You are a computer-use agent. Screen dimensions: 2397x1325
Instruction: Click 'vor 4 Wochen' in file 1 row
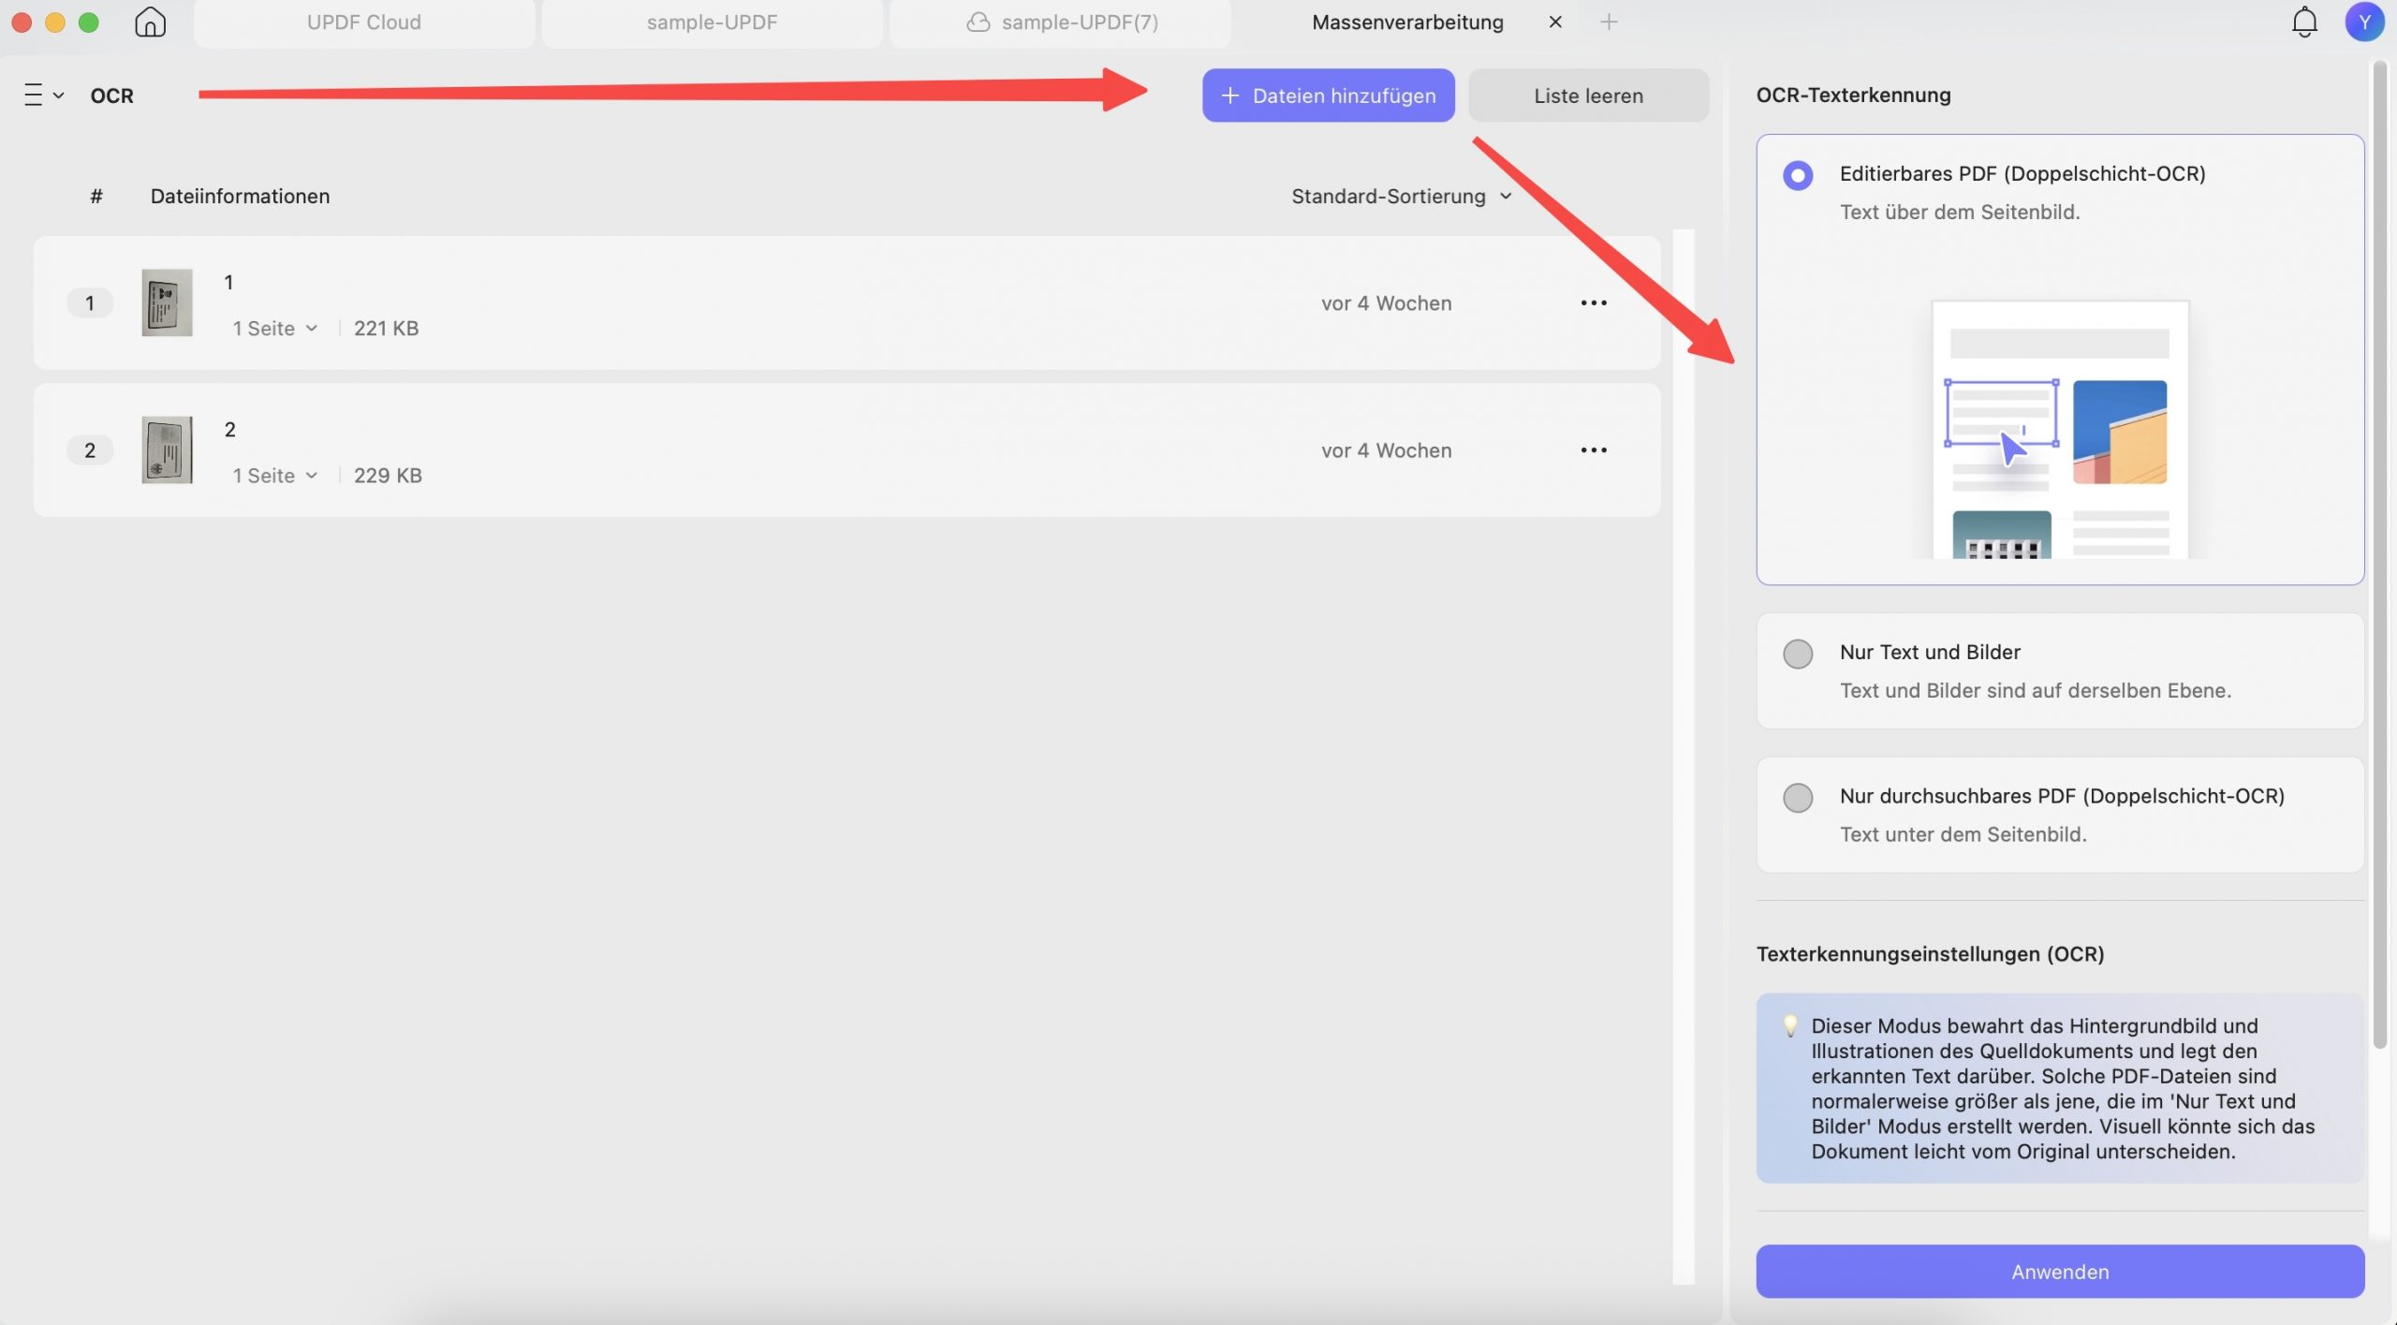click(x=1386, y=302)
